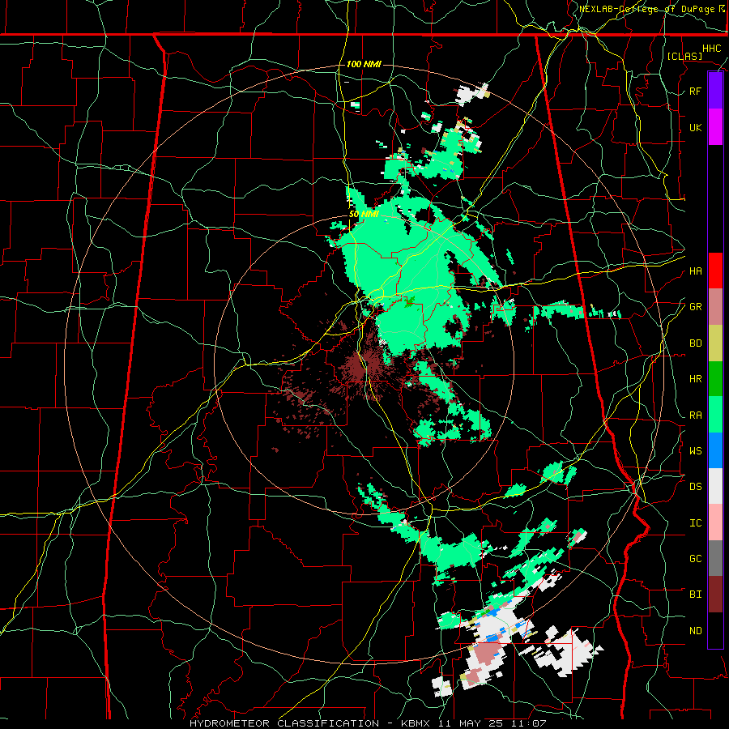
Task: Click the DS legend label
Action: (695, 487)
